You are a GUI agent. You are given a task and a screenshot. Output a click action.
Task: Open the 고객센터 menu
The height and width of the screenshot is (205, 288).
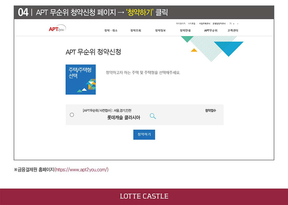tap(233, 30)
